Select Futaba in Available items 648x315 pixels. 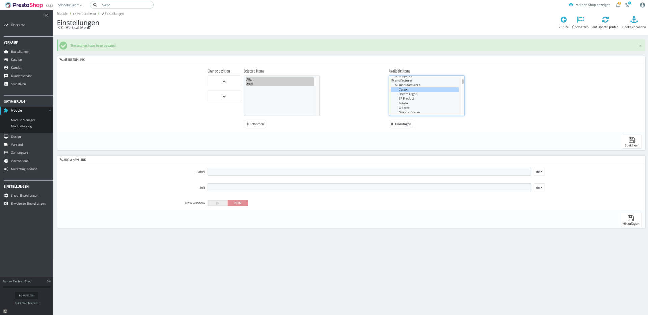click(x=425, y=103)
